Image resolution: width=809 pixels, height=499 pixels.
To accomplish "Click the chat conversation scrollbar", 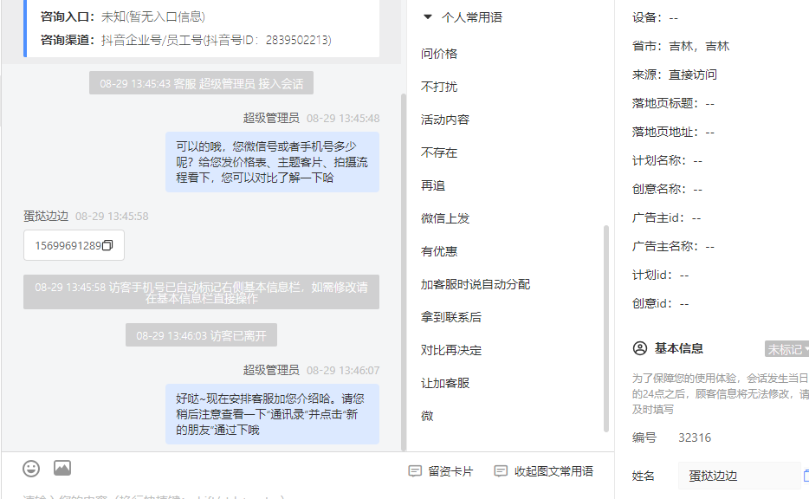I will pyautogui.click(x=404, y=272).
